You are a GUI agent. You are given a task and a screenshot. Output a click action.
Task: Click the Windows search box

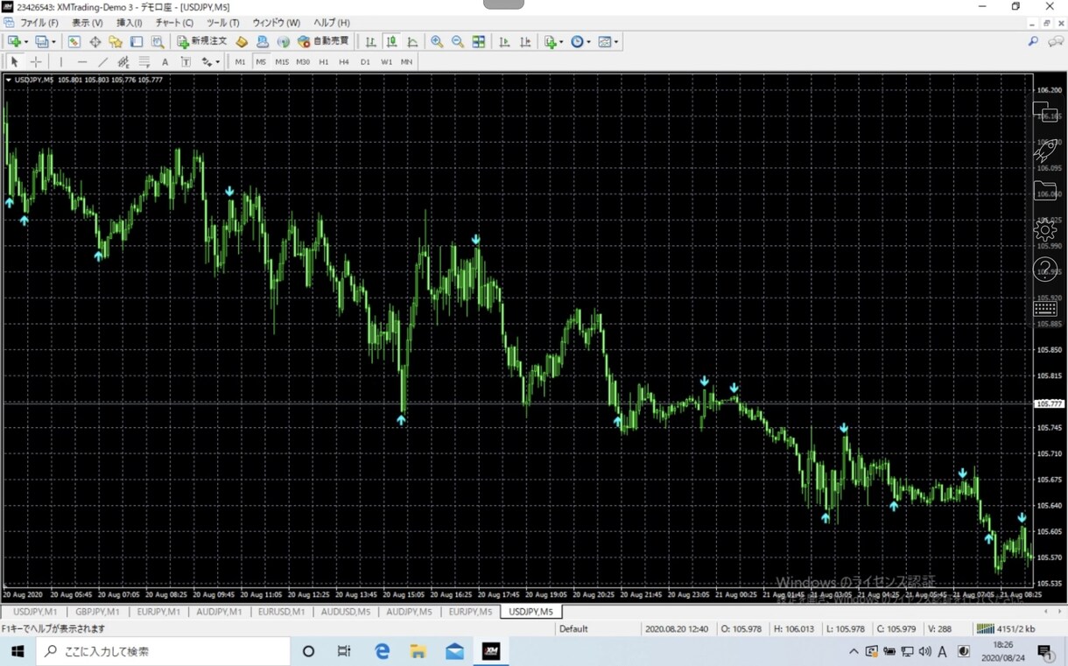163,651
